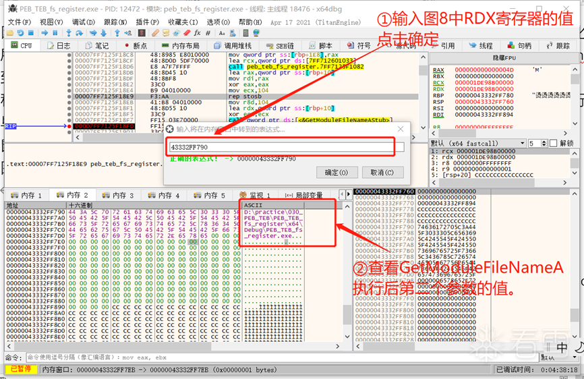Click the registers panel vertical scrollbar
584x379 pixels.
[x=575, y=96]
